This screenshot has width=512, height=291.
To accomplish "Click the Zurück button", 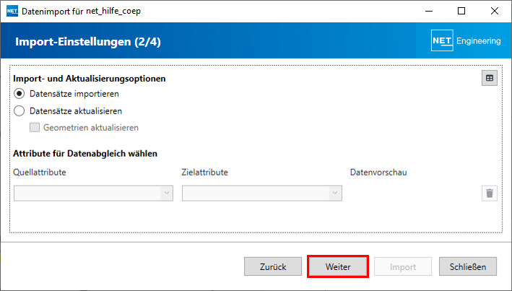I will [x=273, y=266].
